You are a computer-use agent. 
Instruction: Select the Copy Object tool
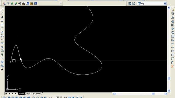[173, 14]
